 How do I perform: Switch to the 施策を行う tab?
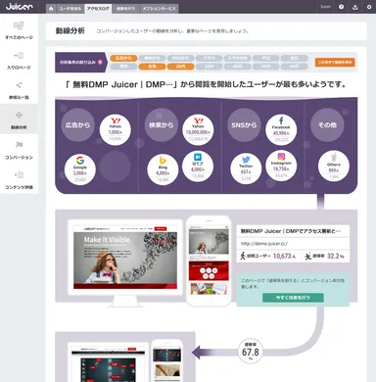(125, 9)
